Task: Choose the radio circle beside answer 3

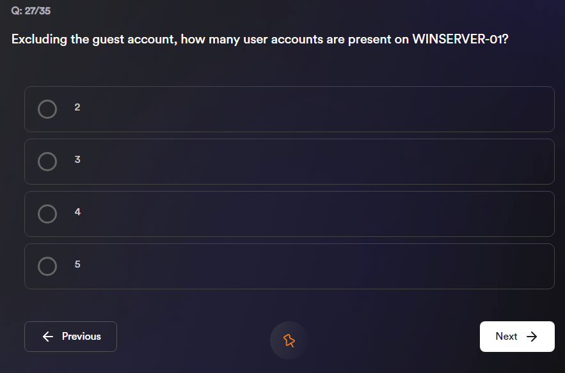Action: point(47,162)
